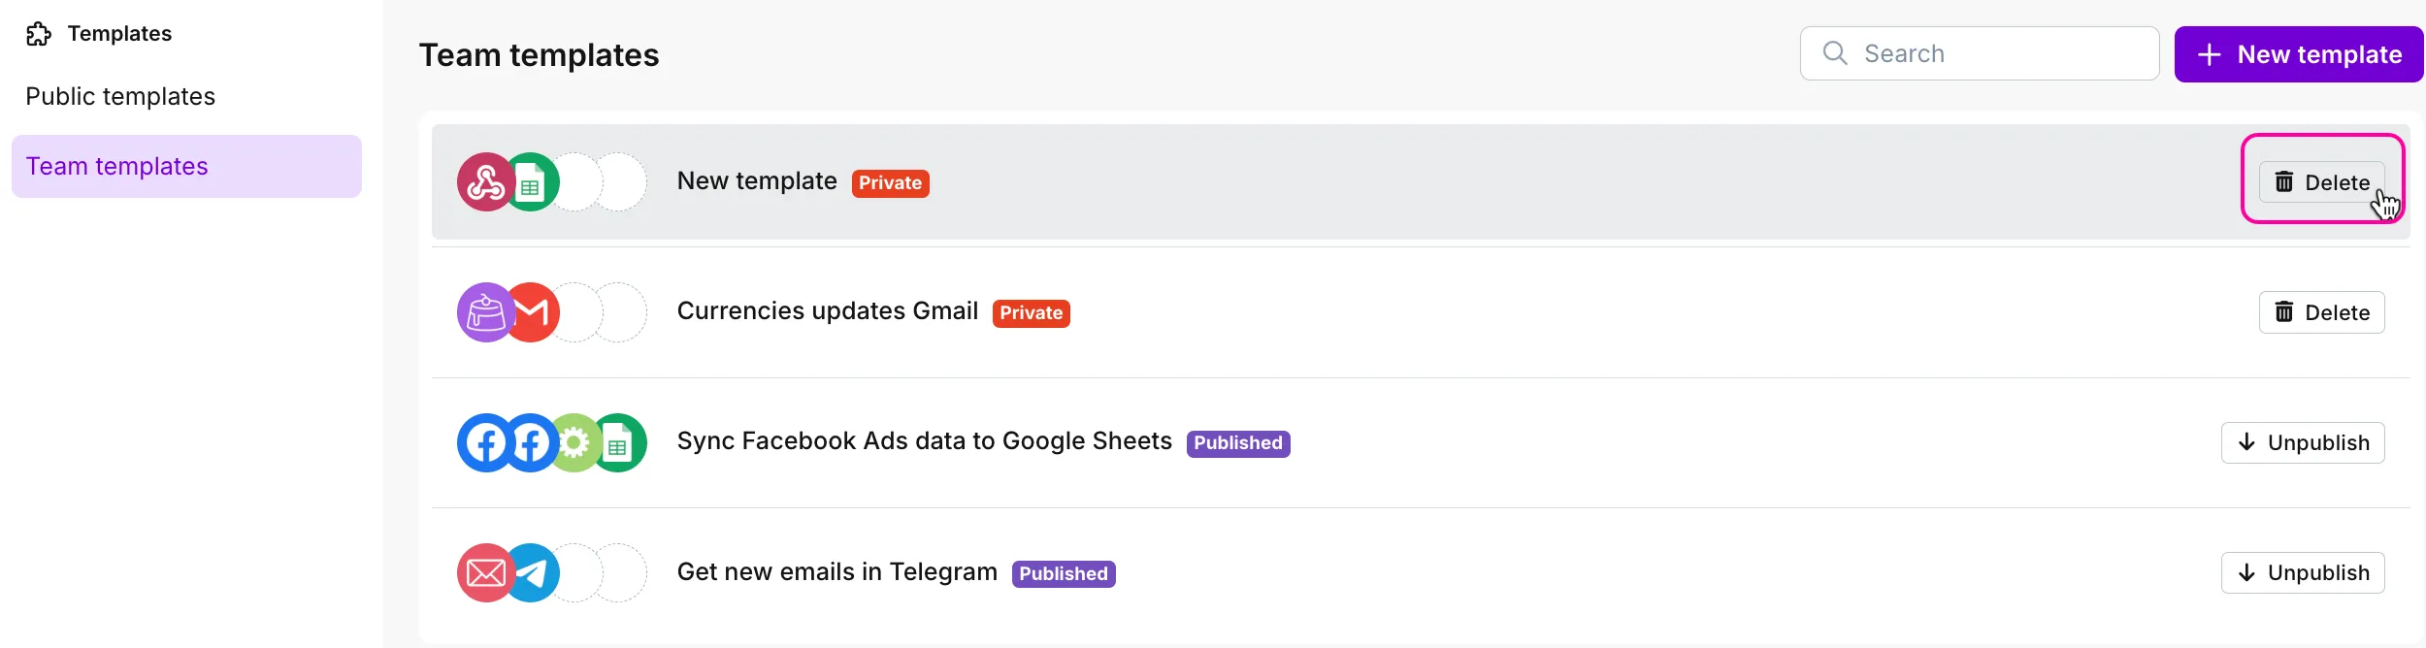Click the red email envelope icon
2426x648 pixels.
coord(485,573)
